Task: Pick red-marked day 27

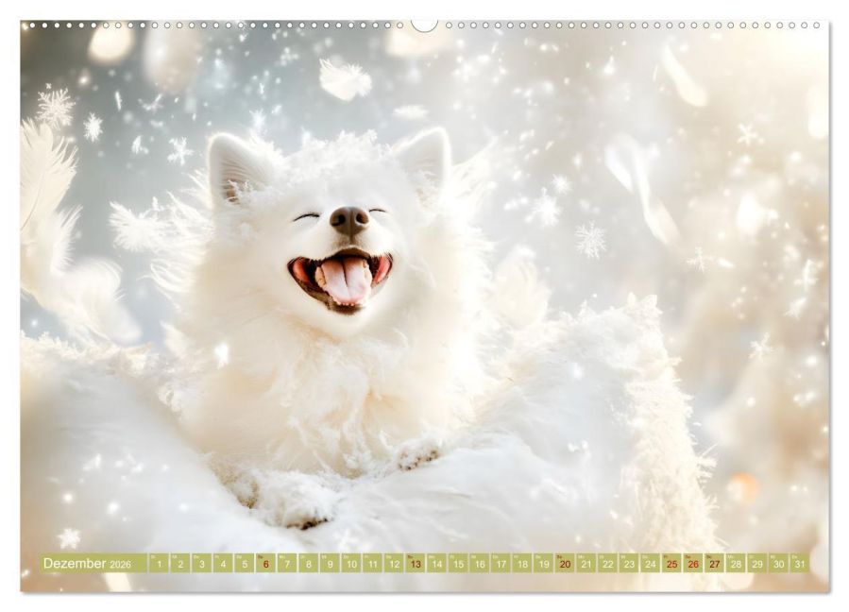Action: pos(714,564)
